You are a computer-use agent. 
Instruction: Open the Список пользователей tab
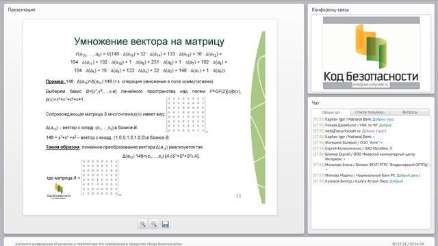pyautogui.click(x=370, y=112)
